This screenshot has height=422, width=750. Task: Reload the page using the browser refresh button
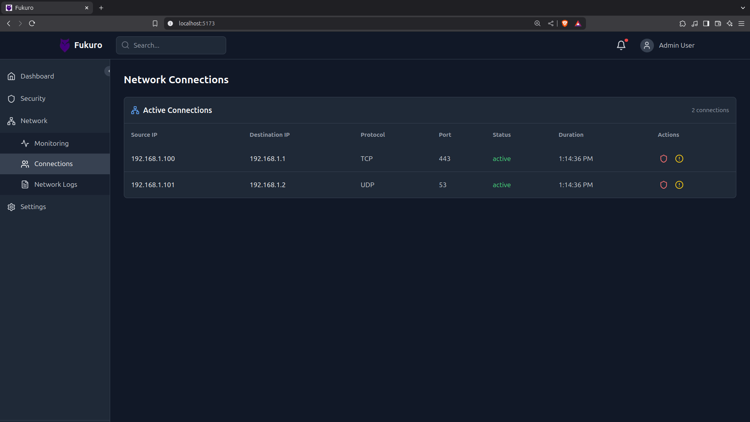pyautogui.click(x=32, y=23)
